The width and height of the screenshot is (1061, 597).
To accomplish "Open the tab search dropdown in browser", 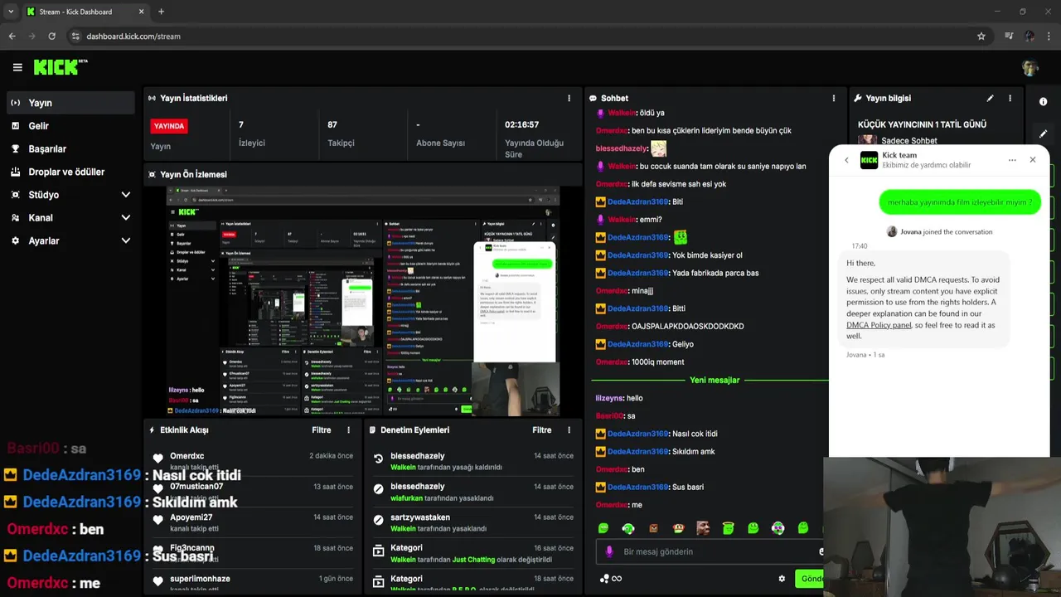I will pos(10,12).
